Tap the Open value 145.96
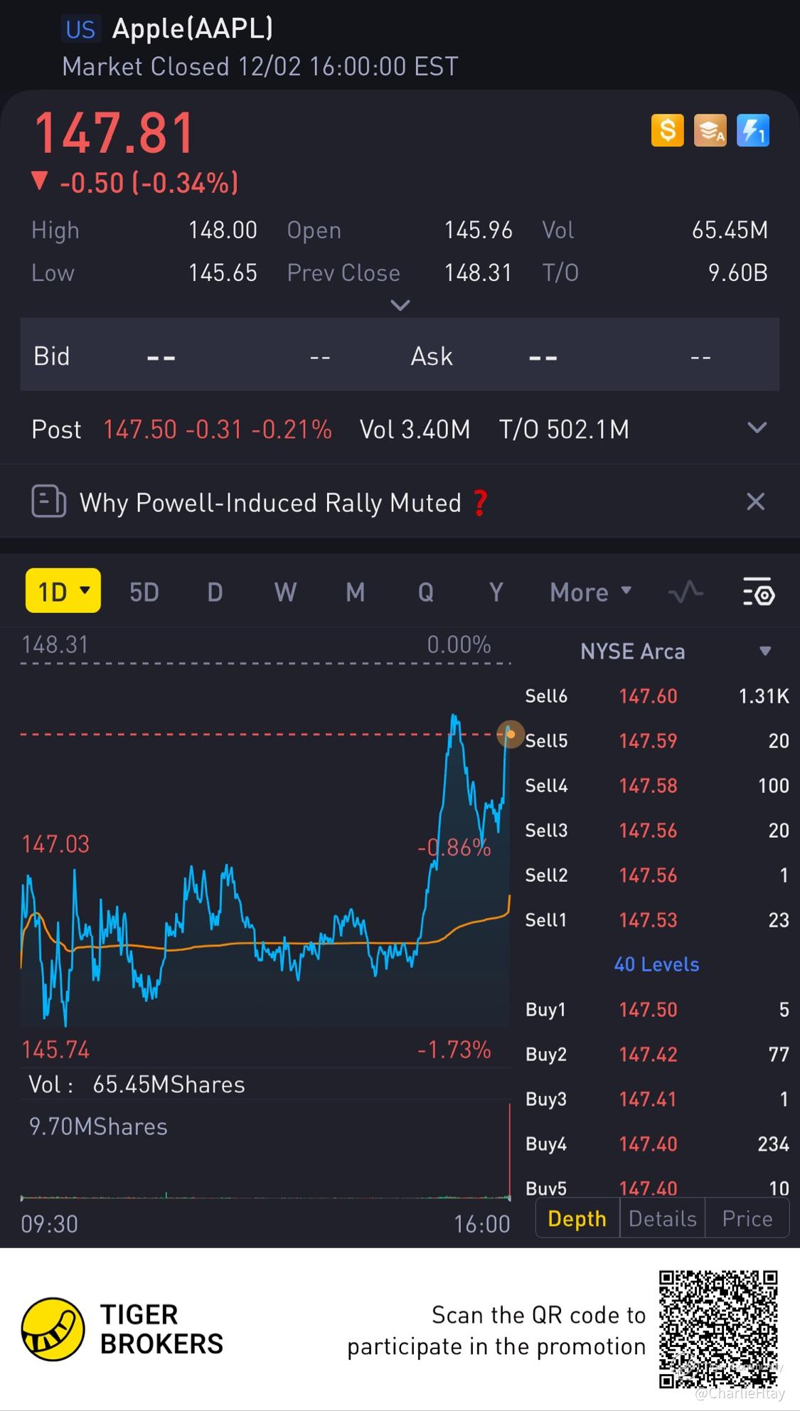 click(x=479, y=230)
